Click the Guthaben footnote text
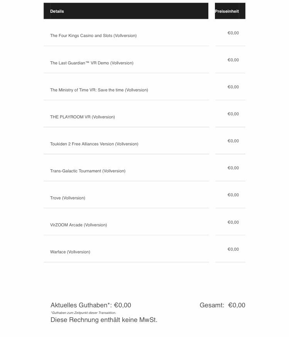The width and height of the screenshot is (289, 337). point(83,313)
